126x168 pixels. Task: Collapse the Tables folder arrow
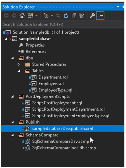[x=19, y=71]
